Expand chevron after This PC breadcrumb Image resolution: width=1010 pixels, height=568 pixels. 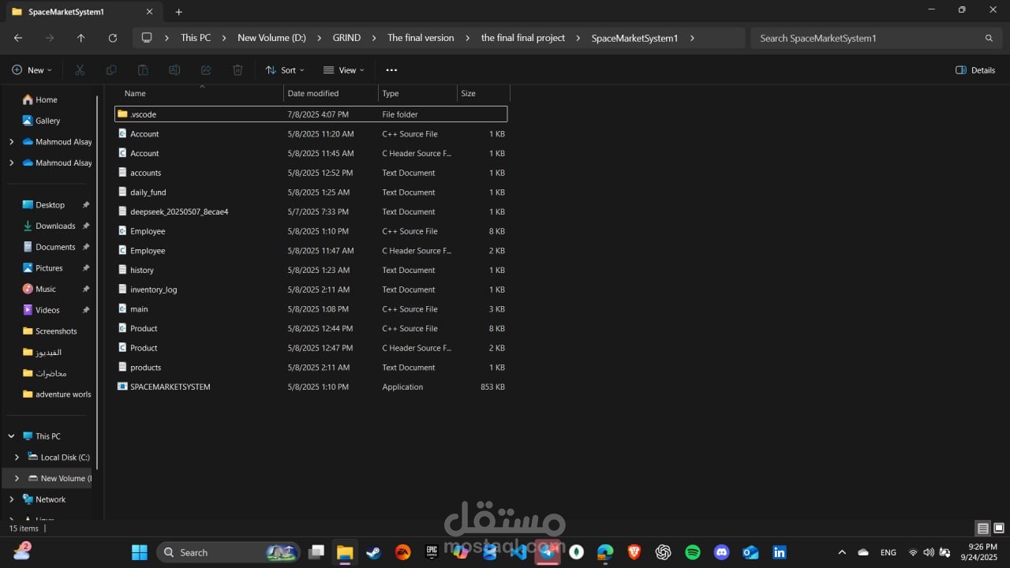point(224,38)
